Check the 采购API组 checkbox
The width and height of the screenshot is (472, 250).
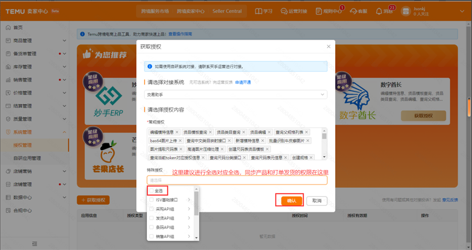(x=152, y=209)
